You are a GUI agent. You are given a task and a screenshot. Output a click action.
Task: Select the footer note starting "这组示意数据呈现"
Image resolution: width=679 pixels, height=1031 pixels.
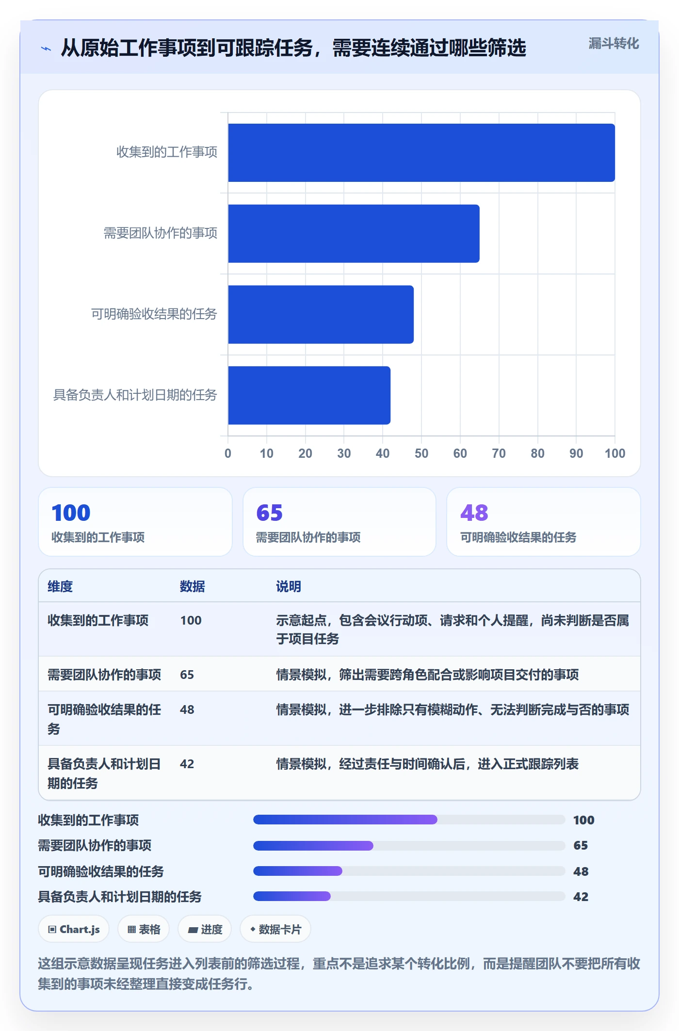(339, 973)
